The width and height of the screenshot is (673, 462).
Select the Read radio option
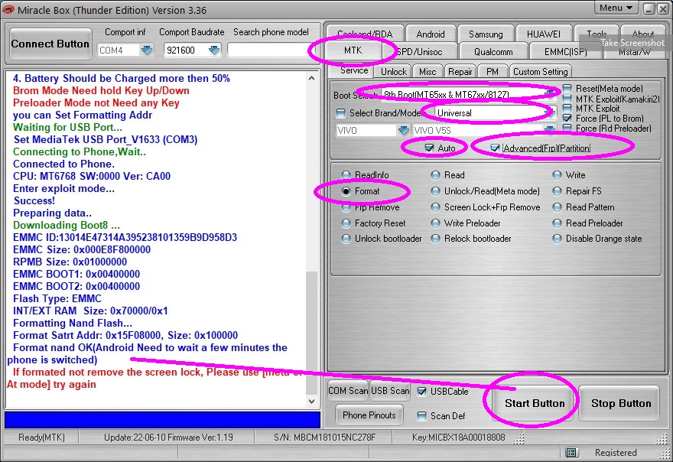tap(435, 174)
